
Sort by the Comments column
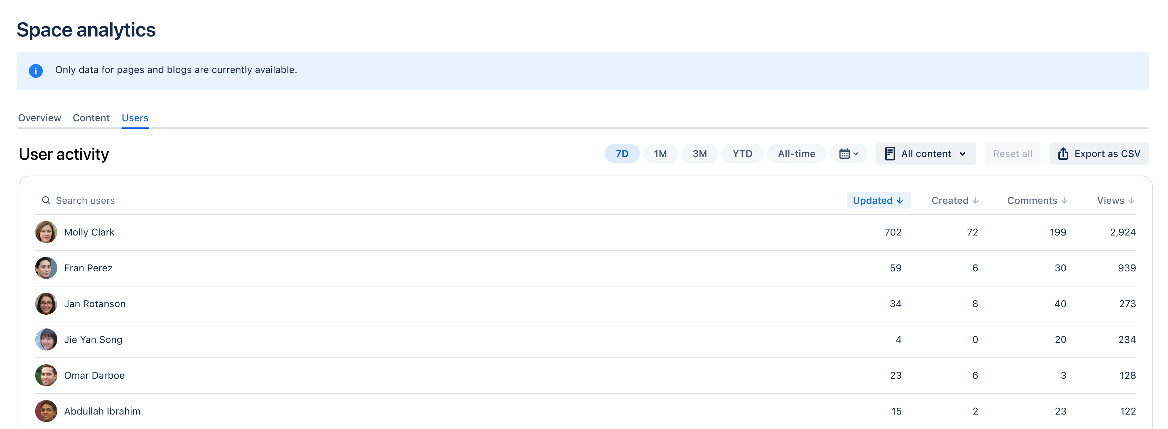point(1037,200)
